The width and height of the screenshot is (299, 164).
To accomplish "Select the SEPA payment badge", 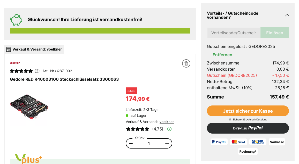I will click(x=258, y=142).
